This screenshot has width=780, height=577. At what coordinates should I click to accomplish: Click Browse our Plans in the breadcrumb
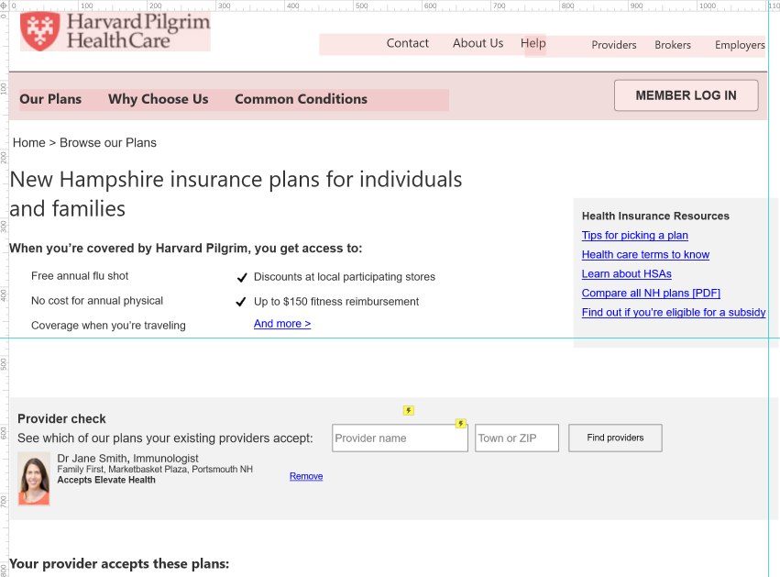[x=108, y=143]
